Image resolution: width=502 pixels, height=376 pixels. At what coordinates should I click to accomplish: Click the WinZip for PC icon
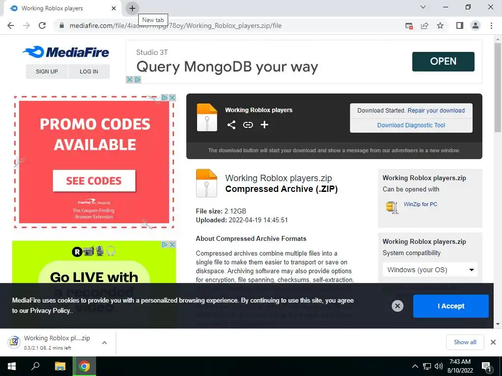pyautogui.click(x=392, y=207)
